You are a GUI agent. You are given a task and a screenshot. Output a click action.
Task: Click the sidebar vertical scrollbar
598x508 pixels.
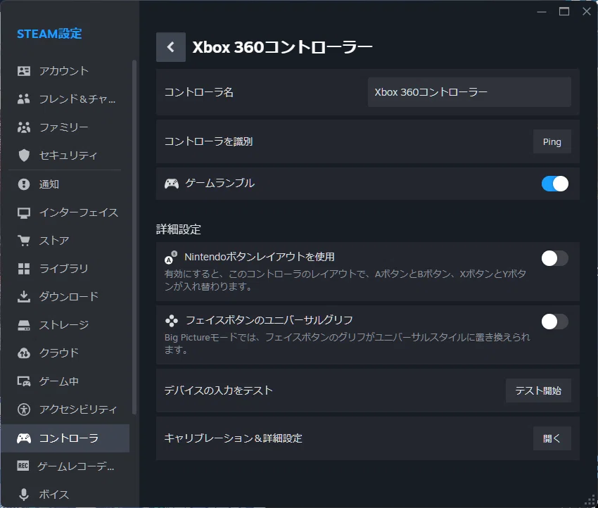click(x=134, y=236)
